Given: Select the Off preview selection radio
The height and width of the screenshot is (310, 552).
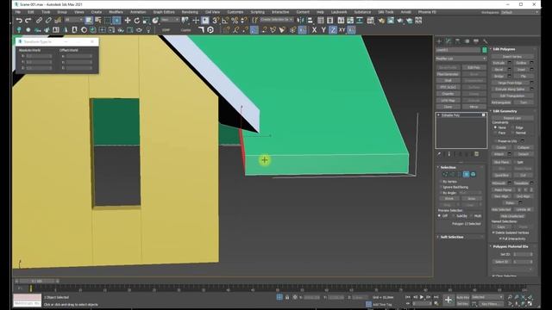Looking at the screenshot, I should pos(439,215).
